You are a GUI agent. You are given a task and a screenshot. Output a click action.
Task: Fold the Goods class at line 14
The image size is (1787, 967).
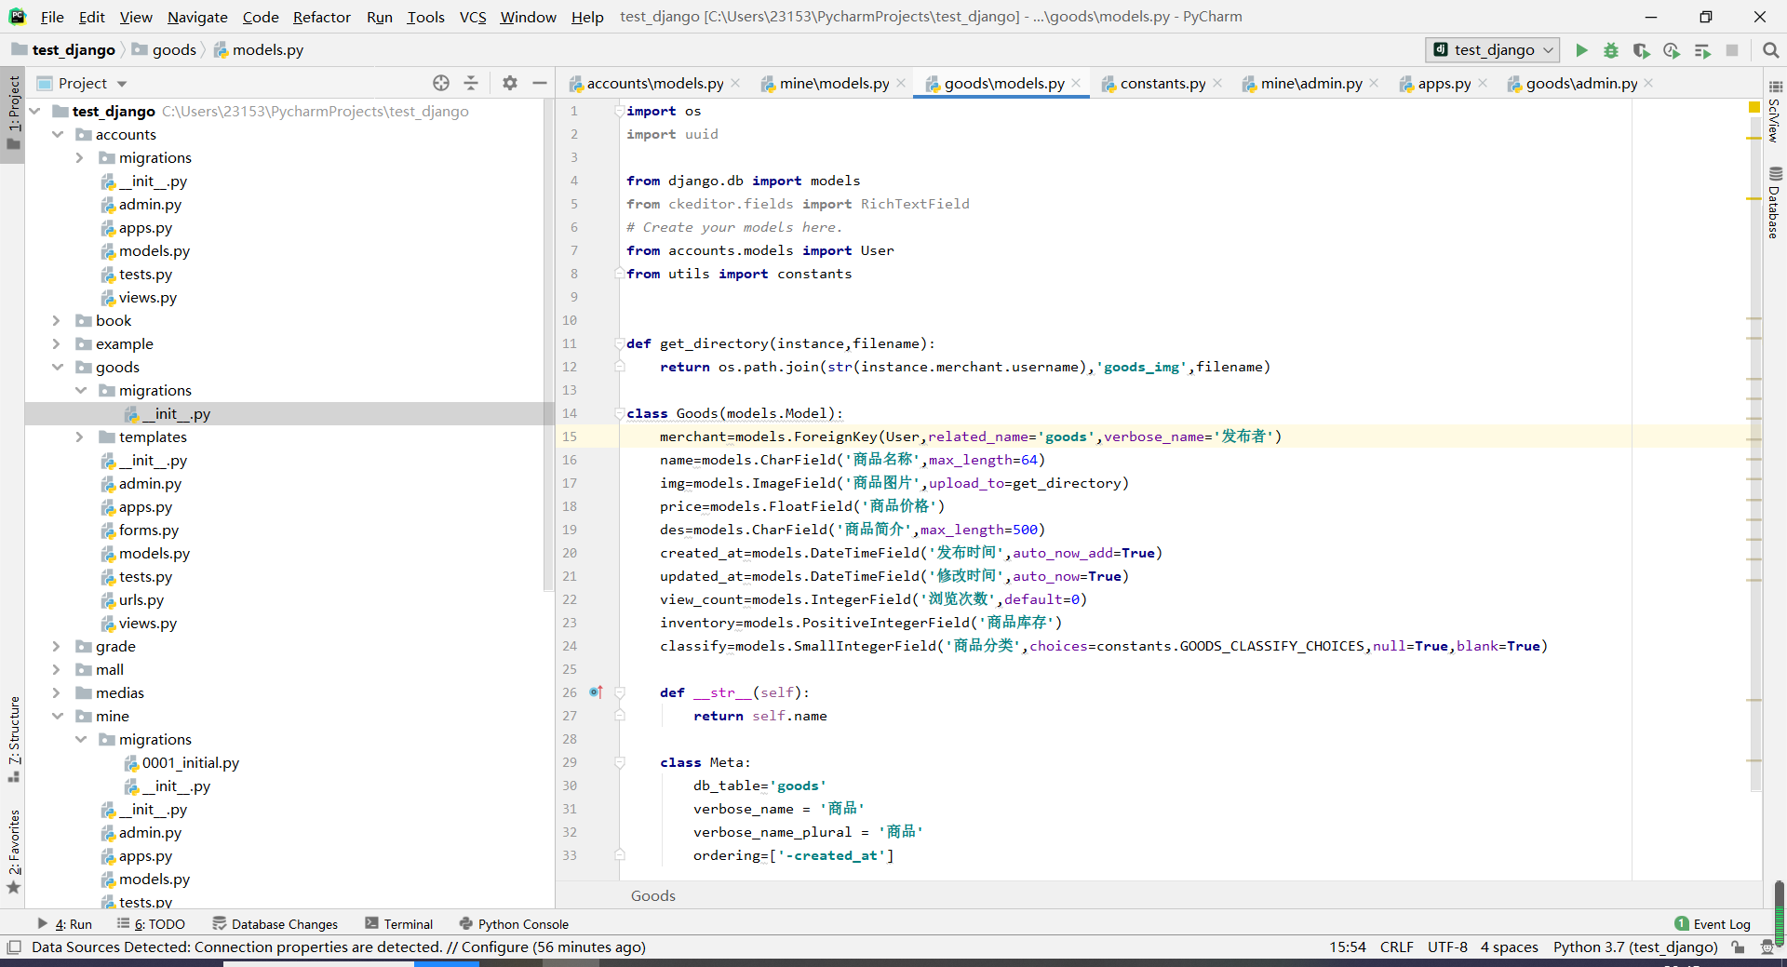[619, 413]
